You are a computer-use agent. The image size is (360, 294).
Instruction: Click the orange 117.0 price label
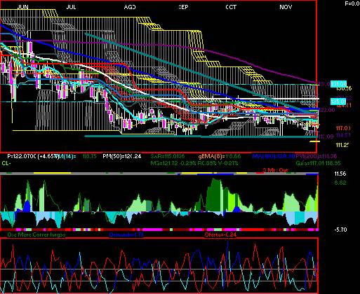tap(343, 128)
